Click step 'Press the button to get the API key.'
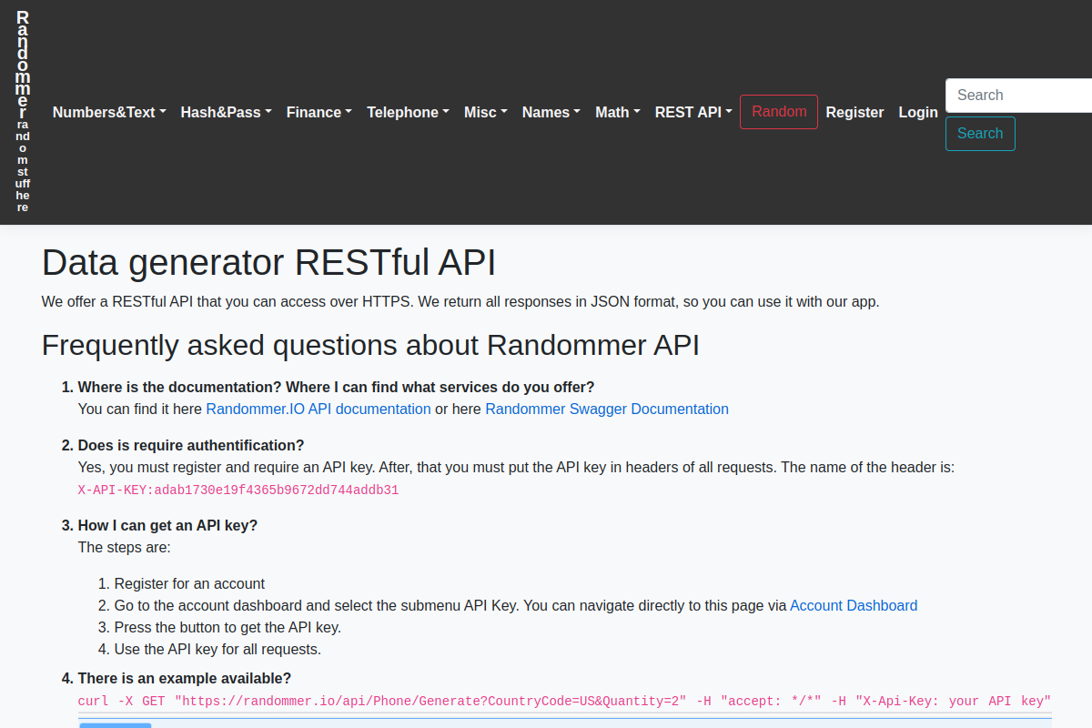1092x728 pixels. point(227,627)
